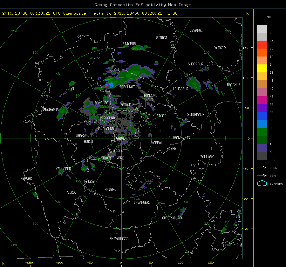286x267 pixels.
Task: Click the white 23MN arrow legend icon
Action: [262, 176]
